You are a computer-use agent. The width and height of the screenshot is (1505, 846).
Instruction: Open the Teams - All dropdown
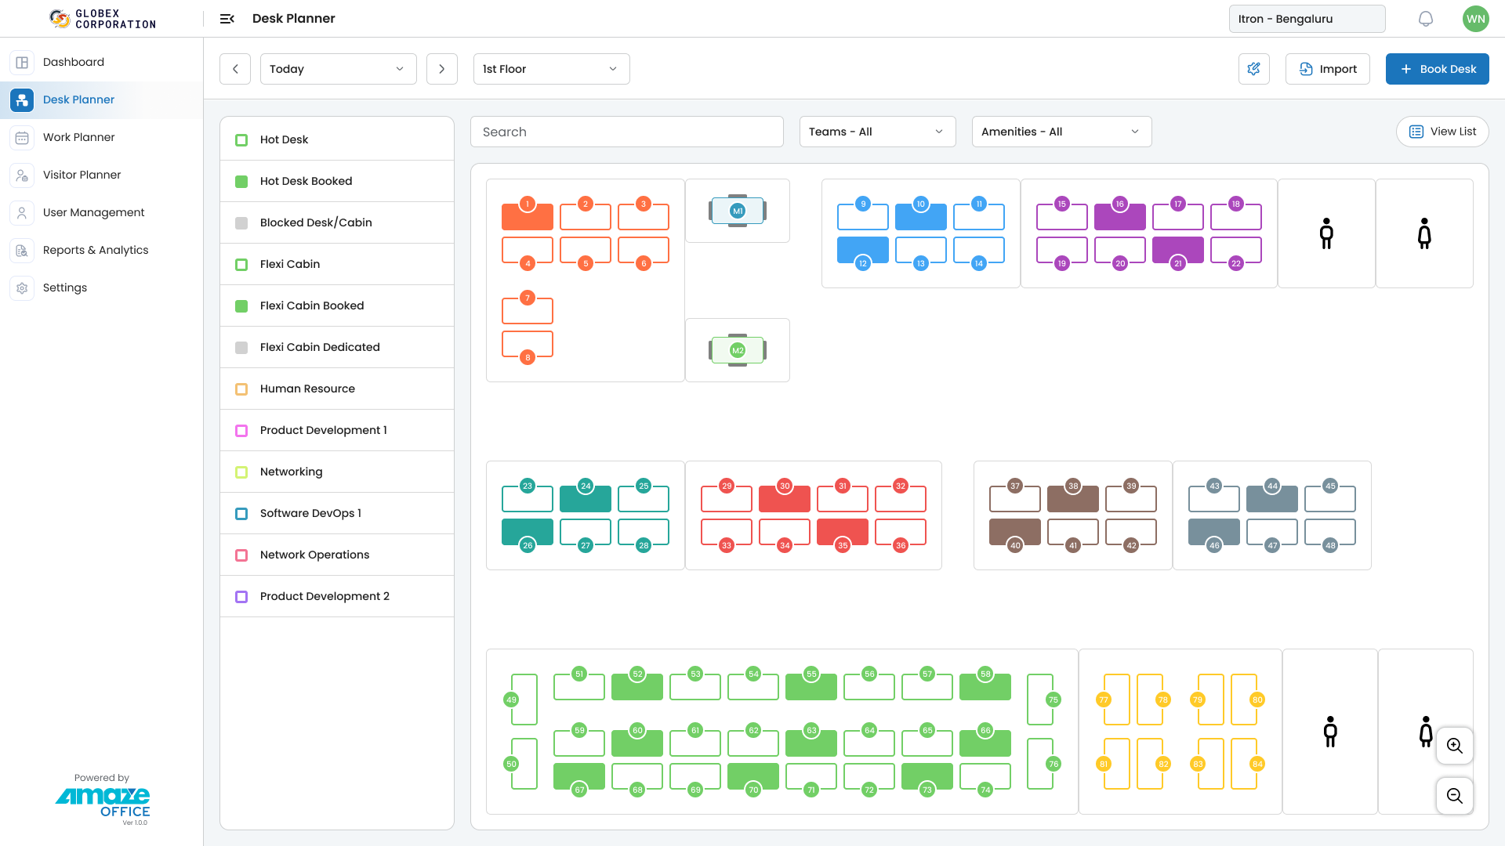(876, 132)
